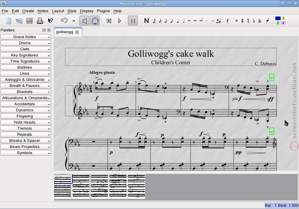The width and height of the screenshot is (299, 209).
Task: Rewind playback to start
Action: (109, 21)
